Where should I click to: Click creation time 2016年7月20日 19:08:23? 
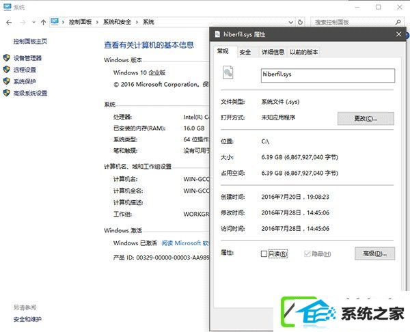point(295,197)
